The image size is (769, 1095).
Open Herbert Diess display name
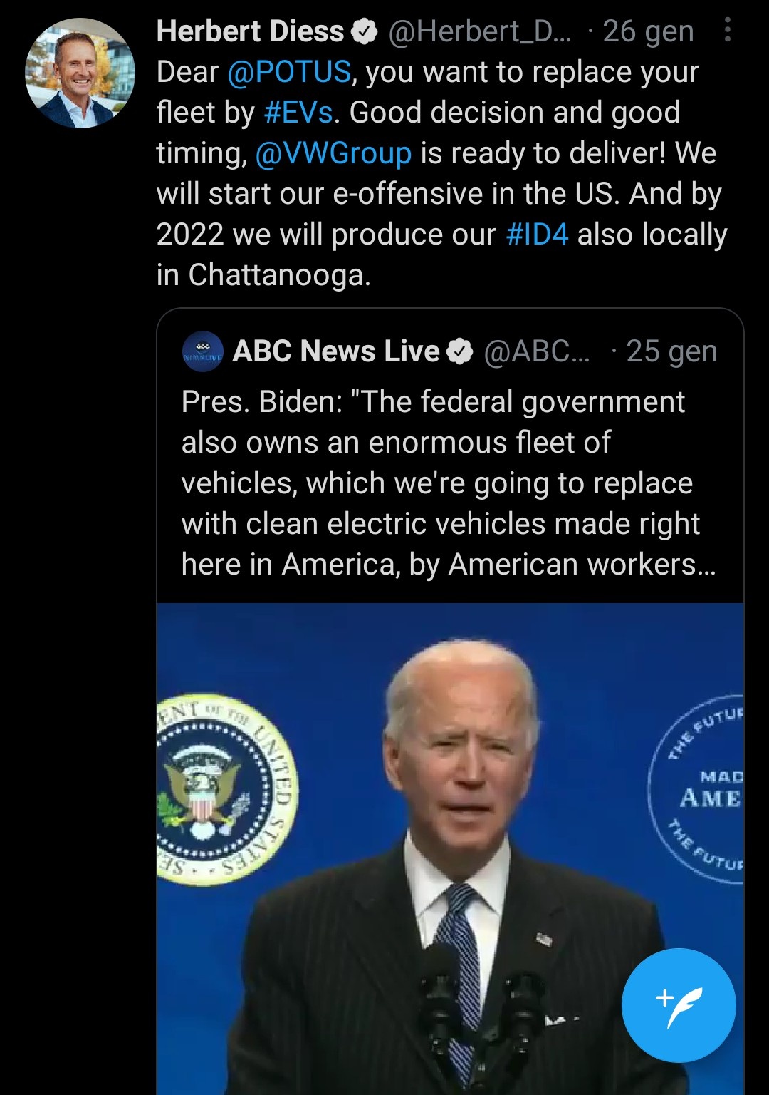click(250, 31)
